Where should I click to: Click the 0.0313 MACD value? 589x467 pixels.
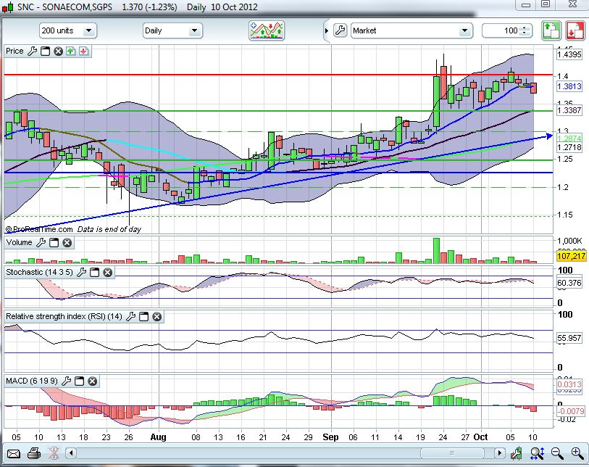569,384
